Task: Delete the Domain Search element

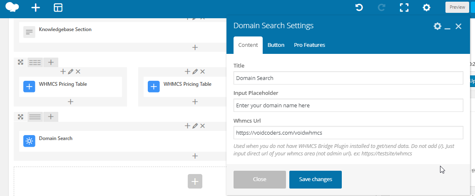Action: [202, 126]
